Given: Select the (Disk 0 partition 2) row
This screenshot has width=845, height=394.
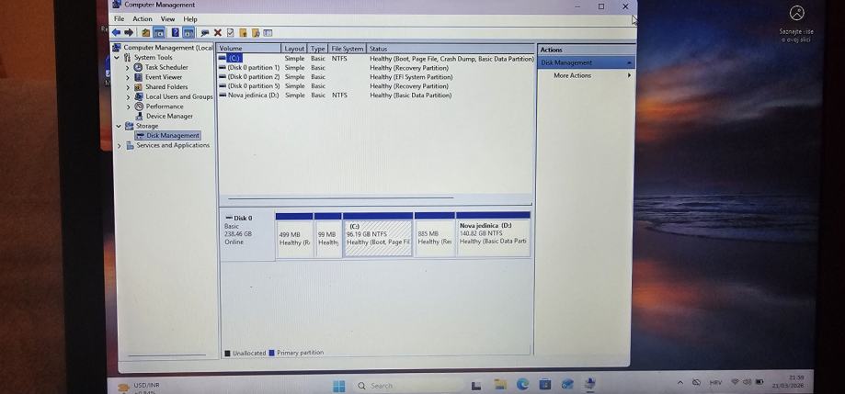Looking at the screenshot, I should [376, 77].
